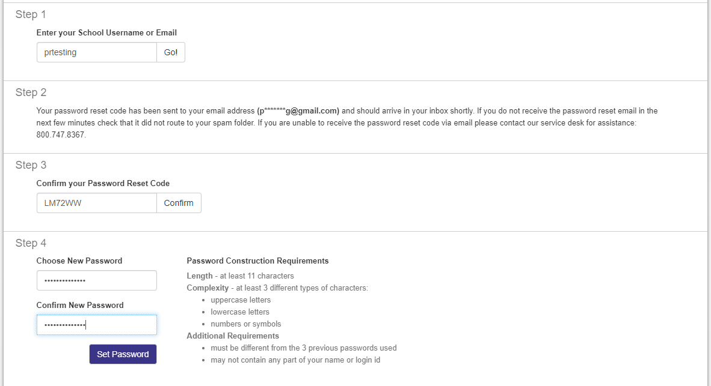Click the Go! button in Step 1

[170, 52]
